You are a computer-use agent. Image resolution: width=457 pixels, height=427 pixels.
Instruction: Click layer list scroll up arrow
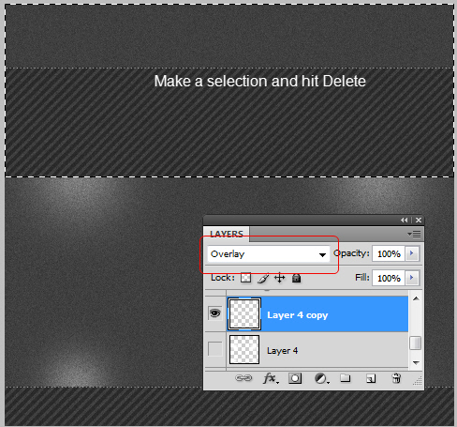coord(416,298)
